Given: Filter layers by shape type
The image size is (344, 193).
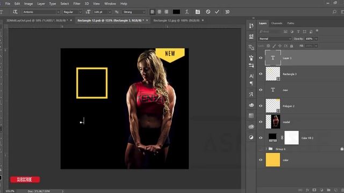Looking at the screenshot, I should [305, 32].
